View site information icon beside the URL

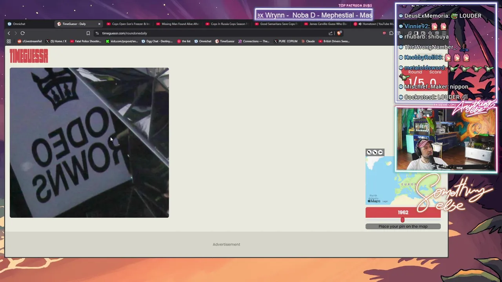tap(97, 33)
